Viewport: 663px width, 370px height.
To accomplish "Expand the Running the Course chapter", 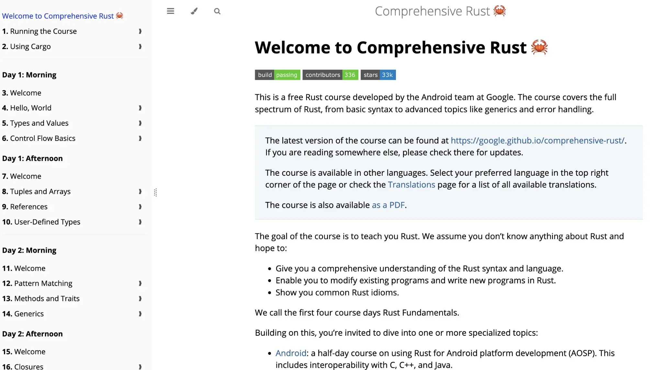I will pos(140,31).
